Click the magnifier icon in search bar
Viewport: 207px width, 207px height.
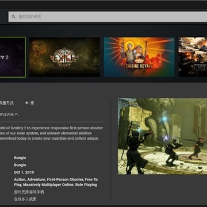pos(13,17)
